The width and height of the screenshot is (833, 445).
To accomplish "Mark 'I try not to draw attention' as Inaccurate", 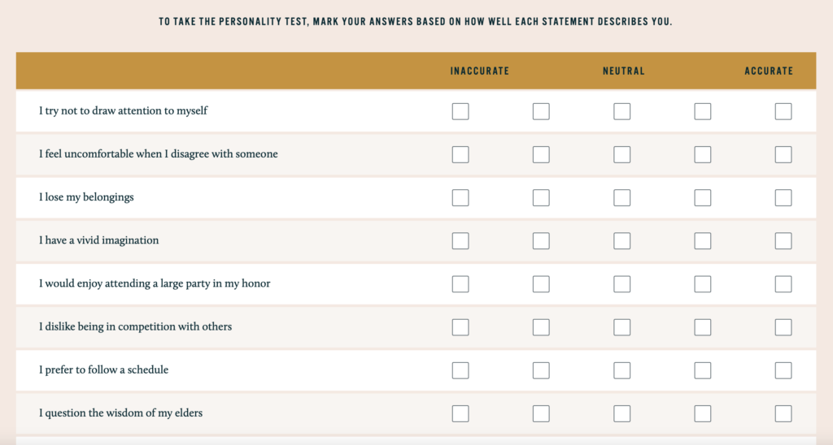I will click(x=460, y=111).
